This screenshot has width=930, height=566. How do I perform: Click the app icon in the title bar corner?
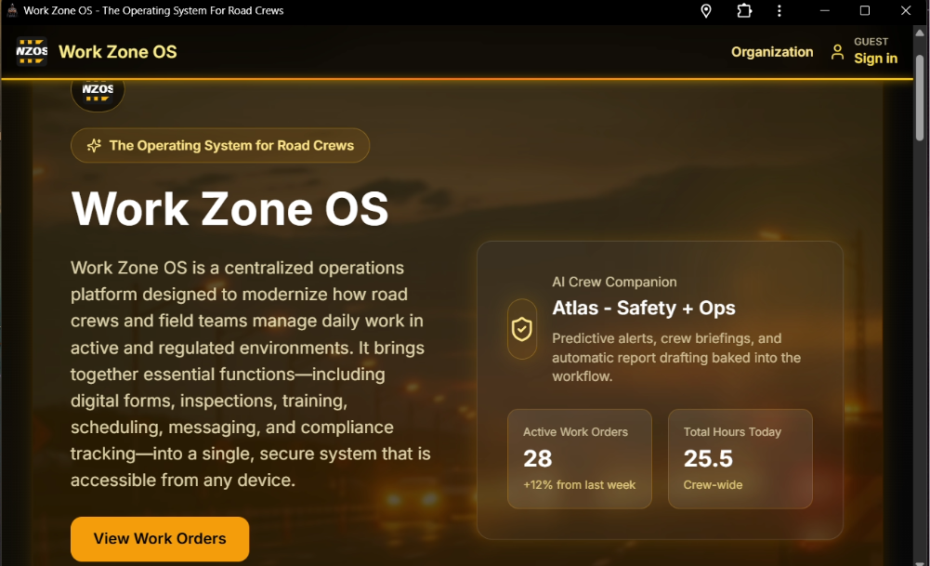pyautogui.click(x=10, y=11)
